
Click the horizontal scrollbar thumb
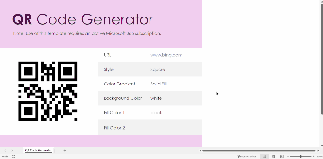coord(259,151)
